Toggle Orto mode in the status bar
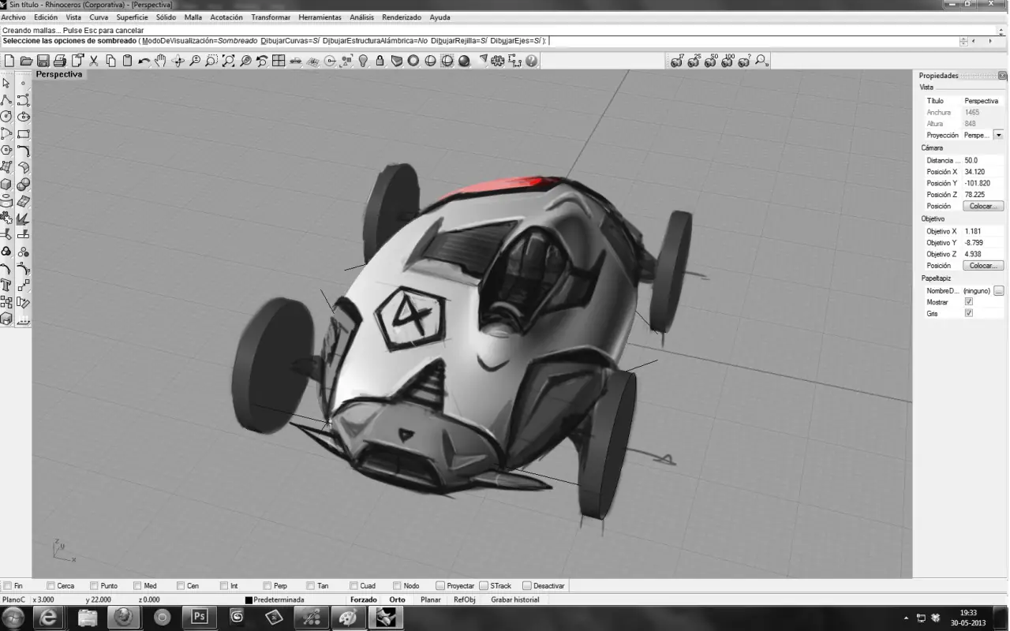 (x=398, y=599)
